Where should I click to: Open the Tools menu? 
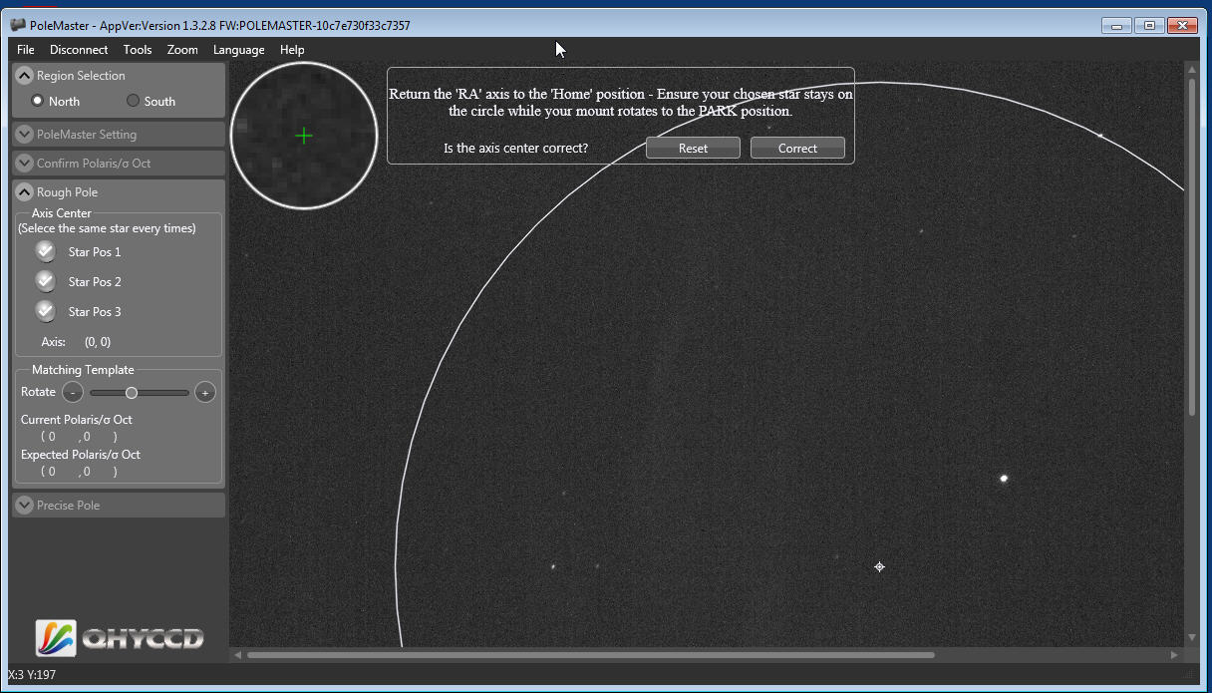pos(138,50)
